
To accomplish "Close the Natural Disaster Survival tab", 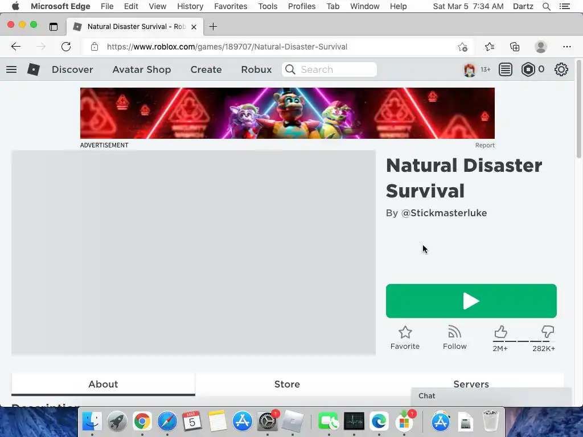I will (194, 27).
